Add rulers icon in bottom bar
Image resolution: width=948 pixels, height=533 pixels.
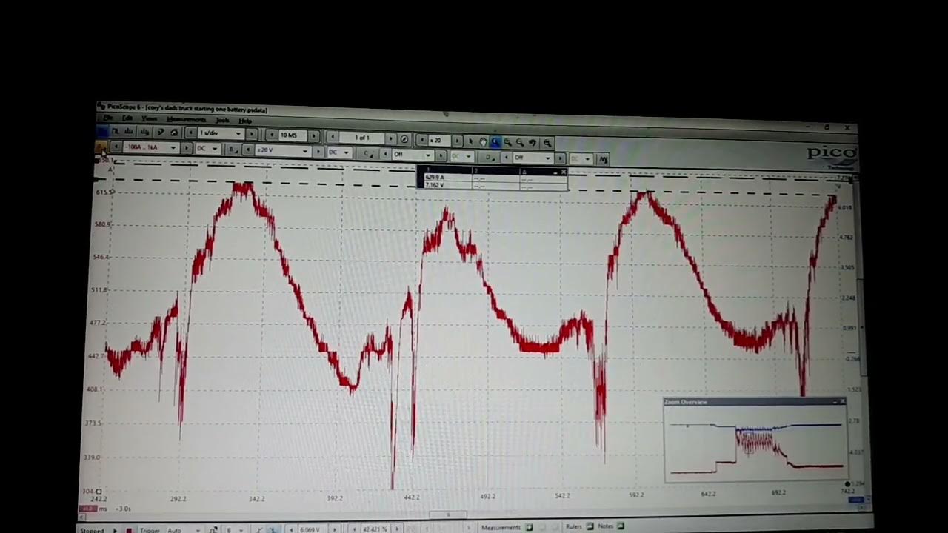point(590,526)
